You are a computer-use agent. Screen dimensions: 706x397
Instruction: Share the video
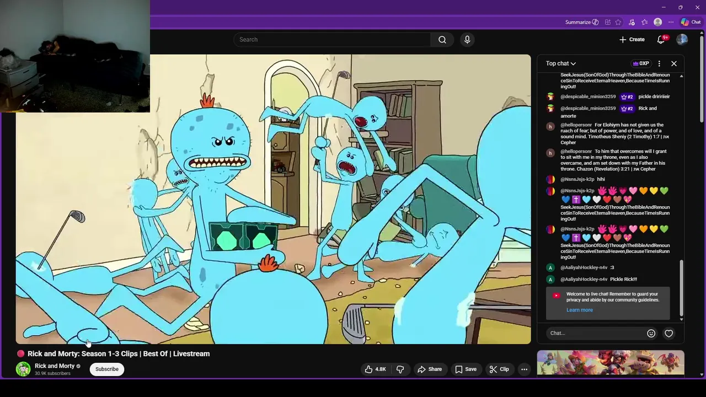point(430,369)
